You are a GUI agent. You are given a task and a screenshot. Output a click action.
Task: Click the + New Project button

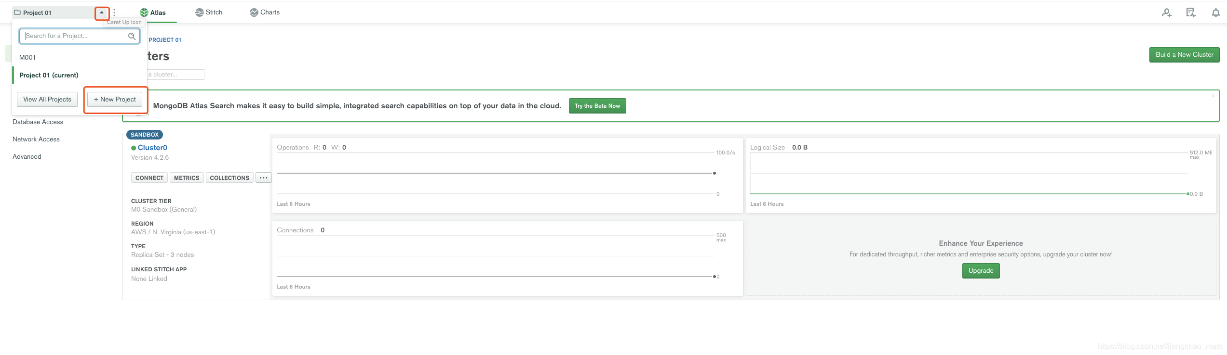(115, 99)
